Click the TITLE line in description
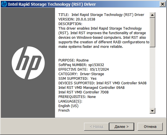Viewport: 167px width, 135px height. tap(101, 15)
